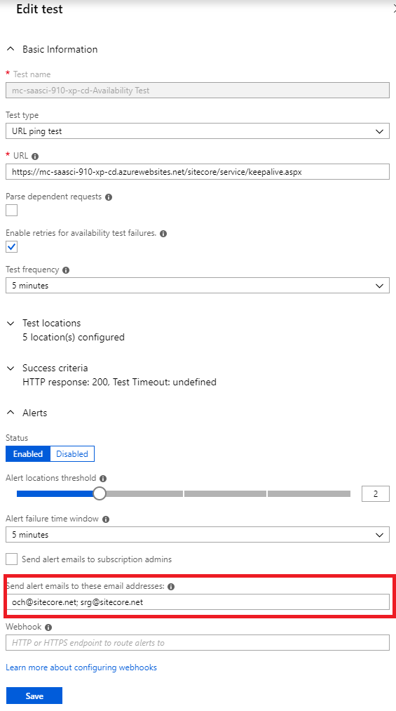Click Alert locations threshold info icon
396x711 pixels.
pos(103,479)
